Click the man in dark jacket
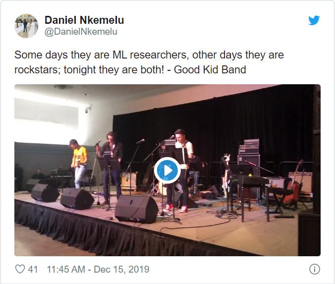Image resolution: width=335 pixels, height=284 pixels. tap(111, 167)
